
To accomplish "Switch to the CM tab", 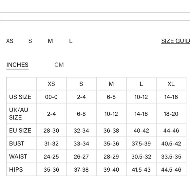I will point(59,65).
